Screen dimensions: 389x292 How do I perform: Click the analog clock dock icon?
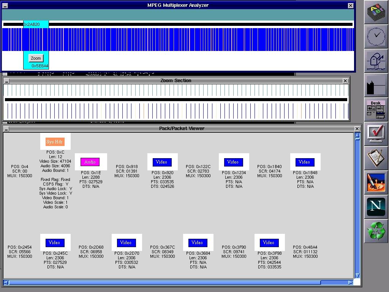coord(376,36)
